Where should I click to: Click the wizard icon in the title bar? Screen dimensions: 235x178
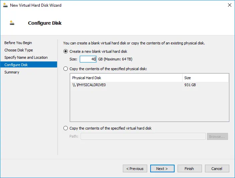(x=5, y=5)
